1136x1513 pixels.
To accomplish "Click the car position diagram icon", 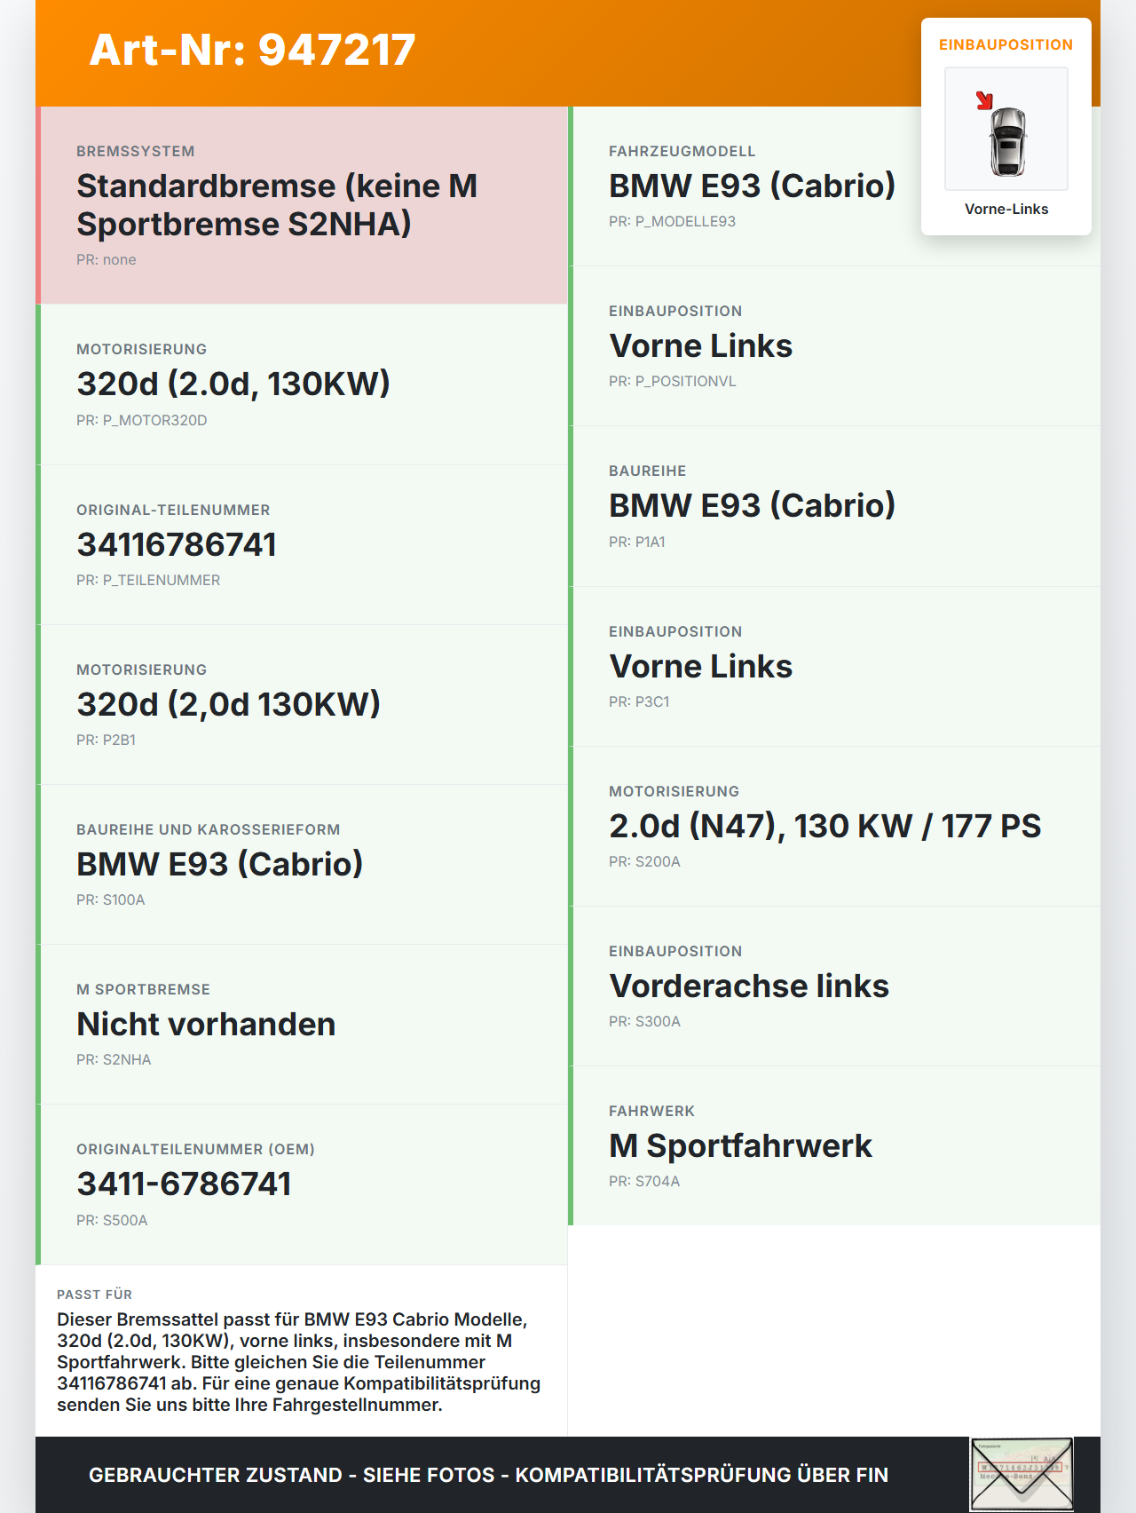I will click(1006, 130).
